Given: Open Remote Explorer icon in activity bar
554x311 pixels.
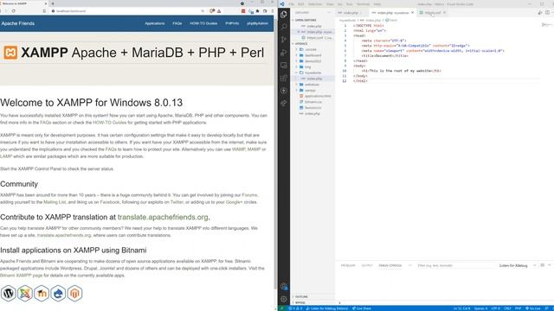Looking at the screenshot, I should [x=284, y=66].
